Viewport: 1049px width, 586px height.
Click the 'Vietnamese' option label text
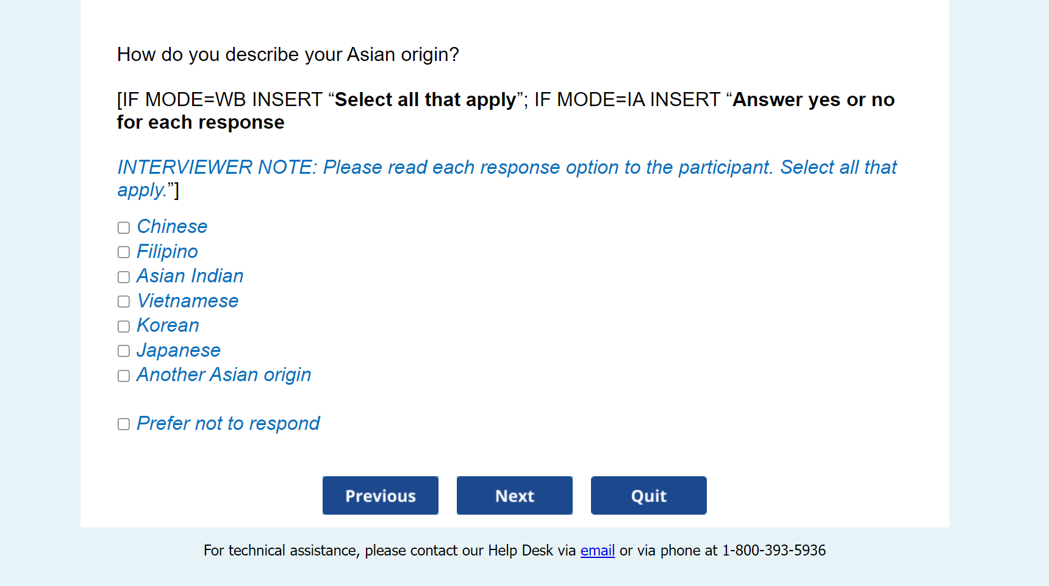tap(188, 301)
